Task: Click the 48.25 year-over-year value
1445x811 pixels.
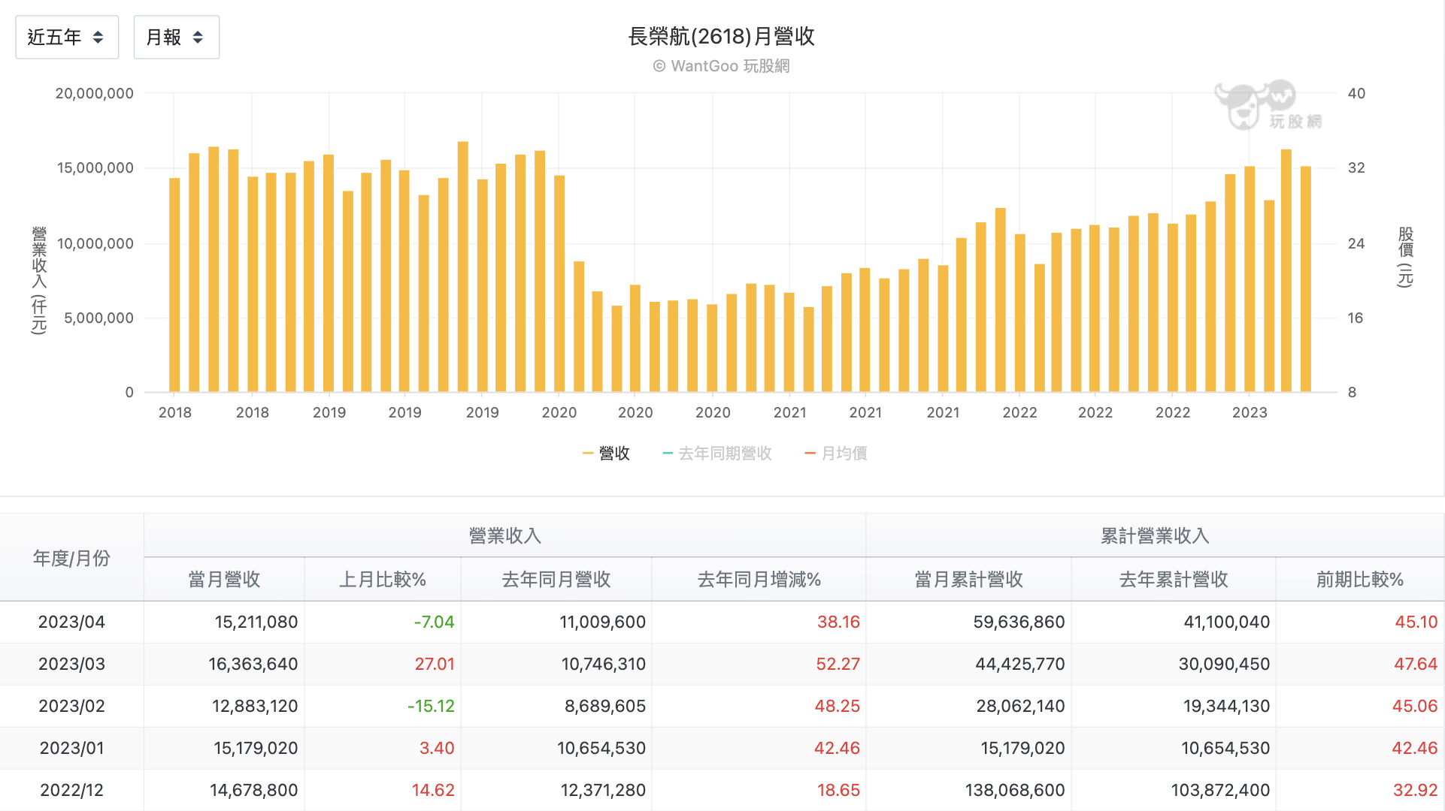Action: click(837, 706)
